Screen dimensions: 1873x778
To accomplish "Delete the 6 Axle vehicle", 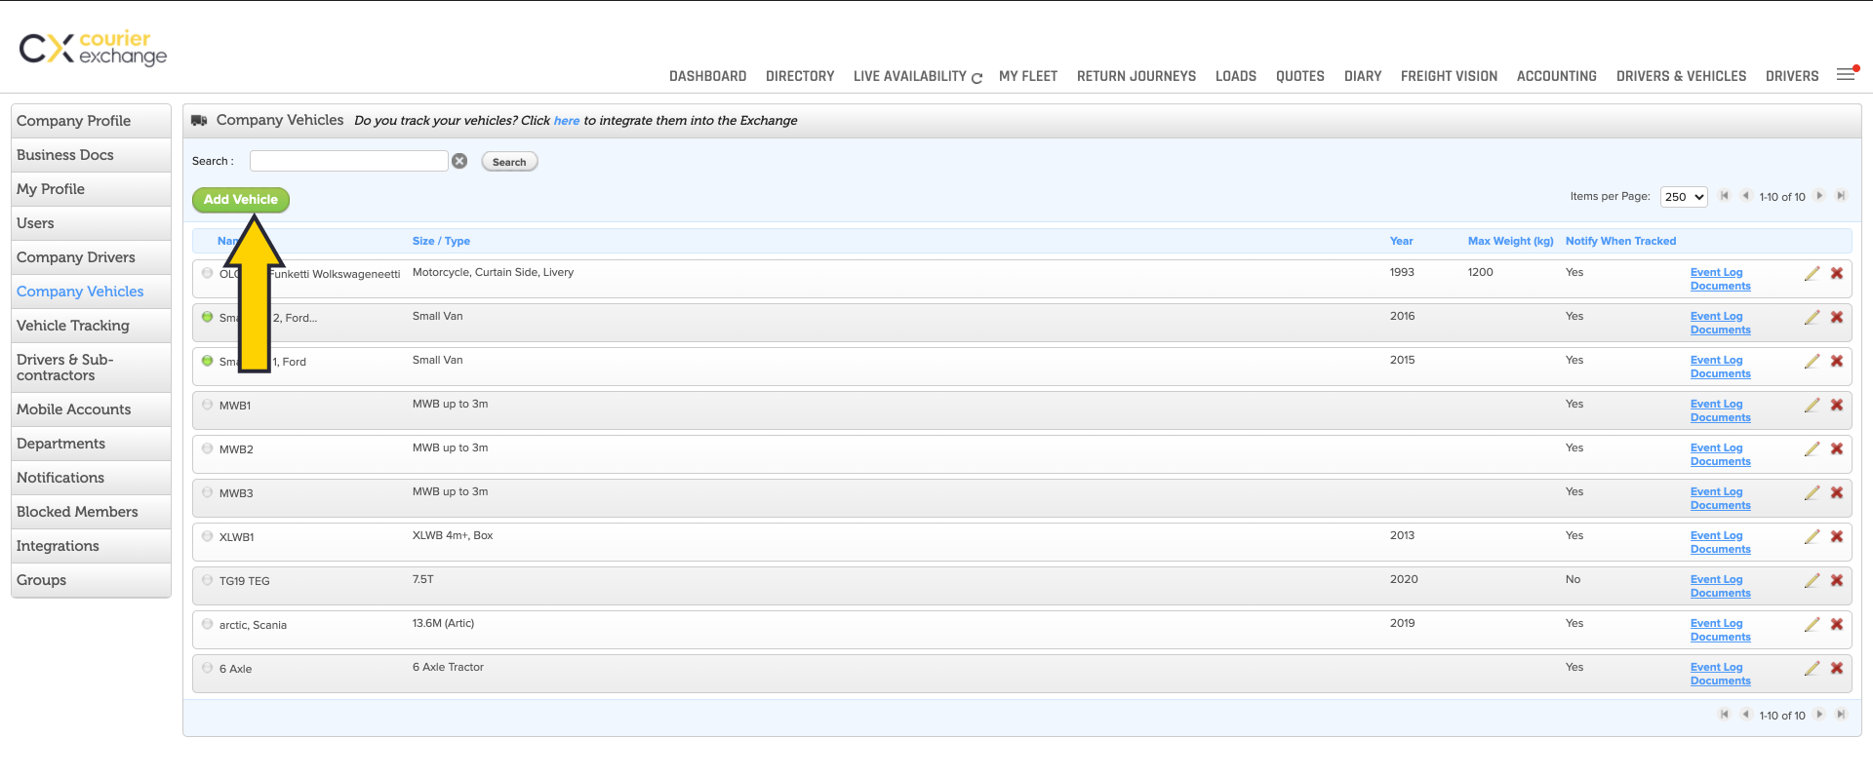I will (x=1837, y=669).
